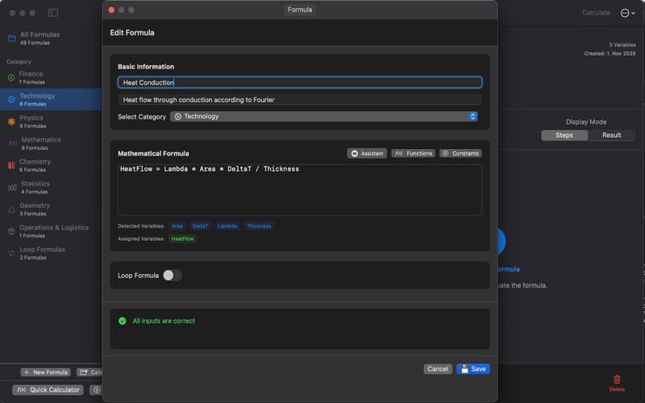645x403 pixels.
Task: Click the All Formulas folder icon
Action: [x=12, y=38]
